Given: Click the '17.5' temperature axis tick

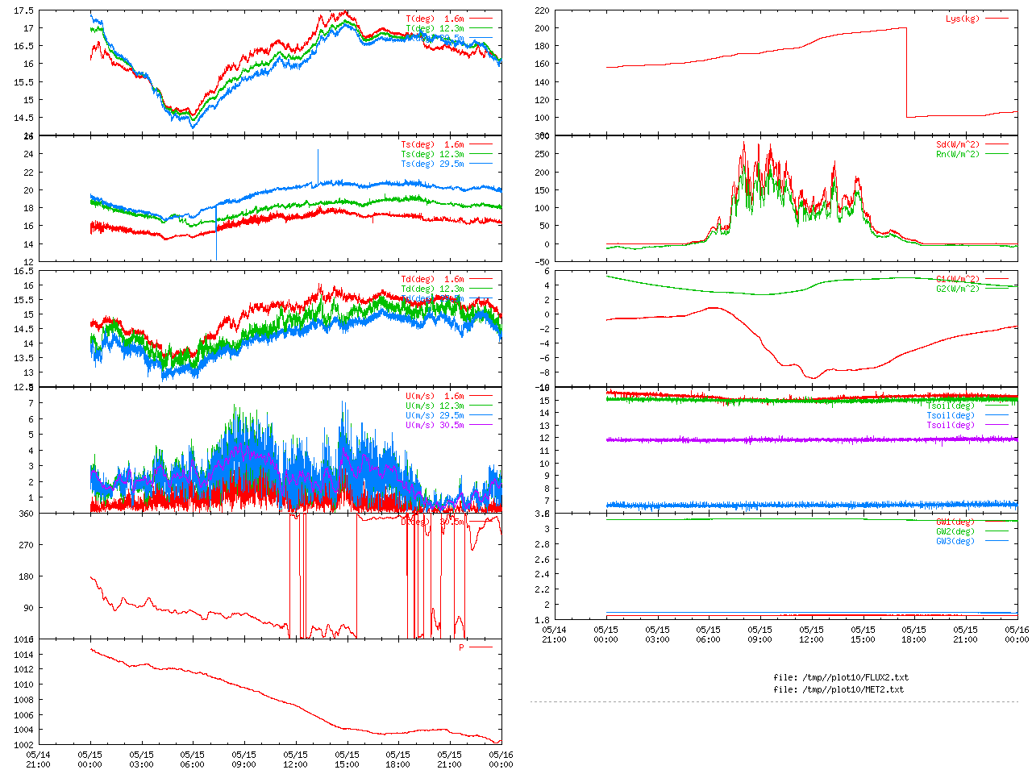Looking at the screenshot, I should 24,10.
